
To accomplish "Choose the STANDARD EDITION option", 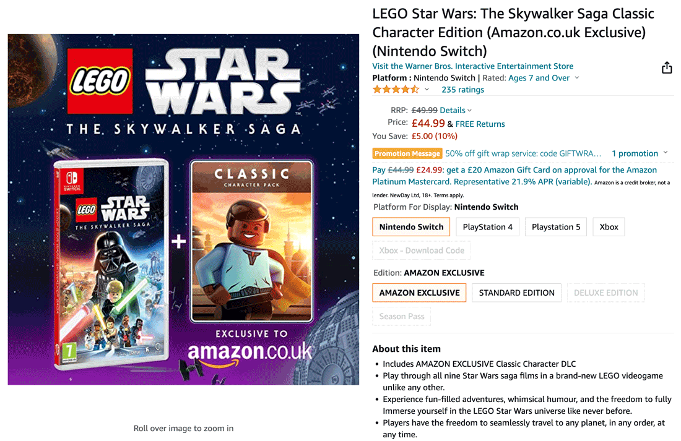I will coord(516,293).
